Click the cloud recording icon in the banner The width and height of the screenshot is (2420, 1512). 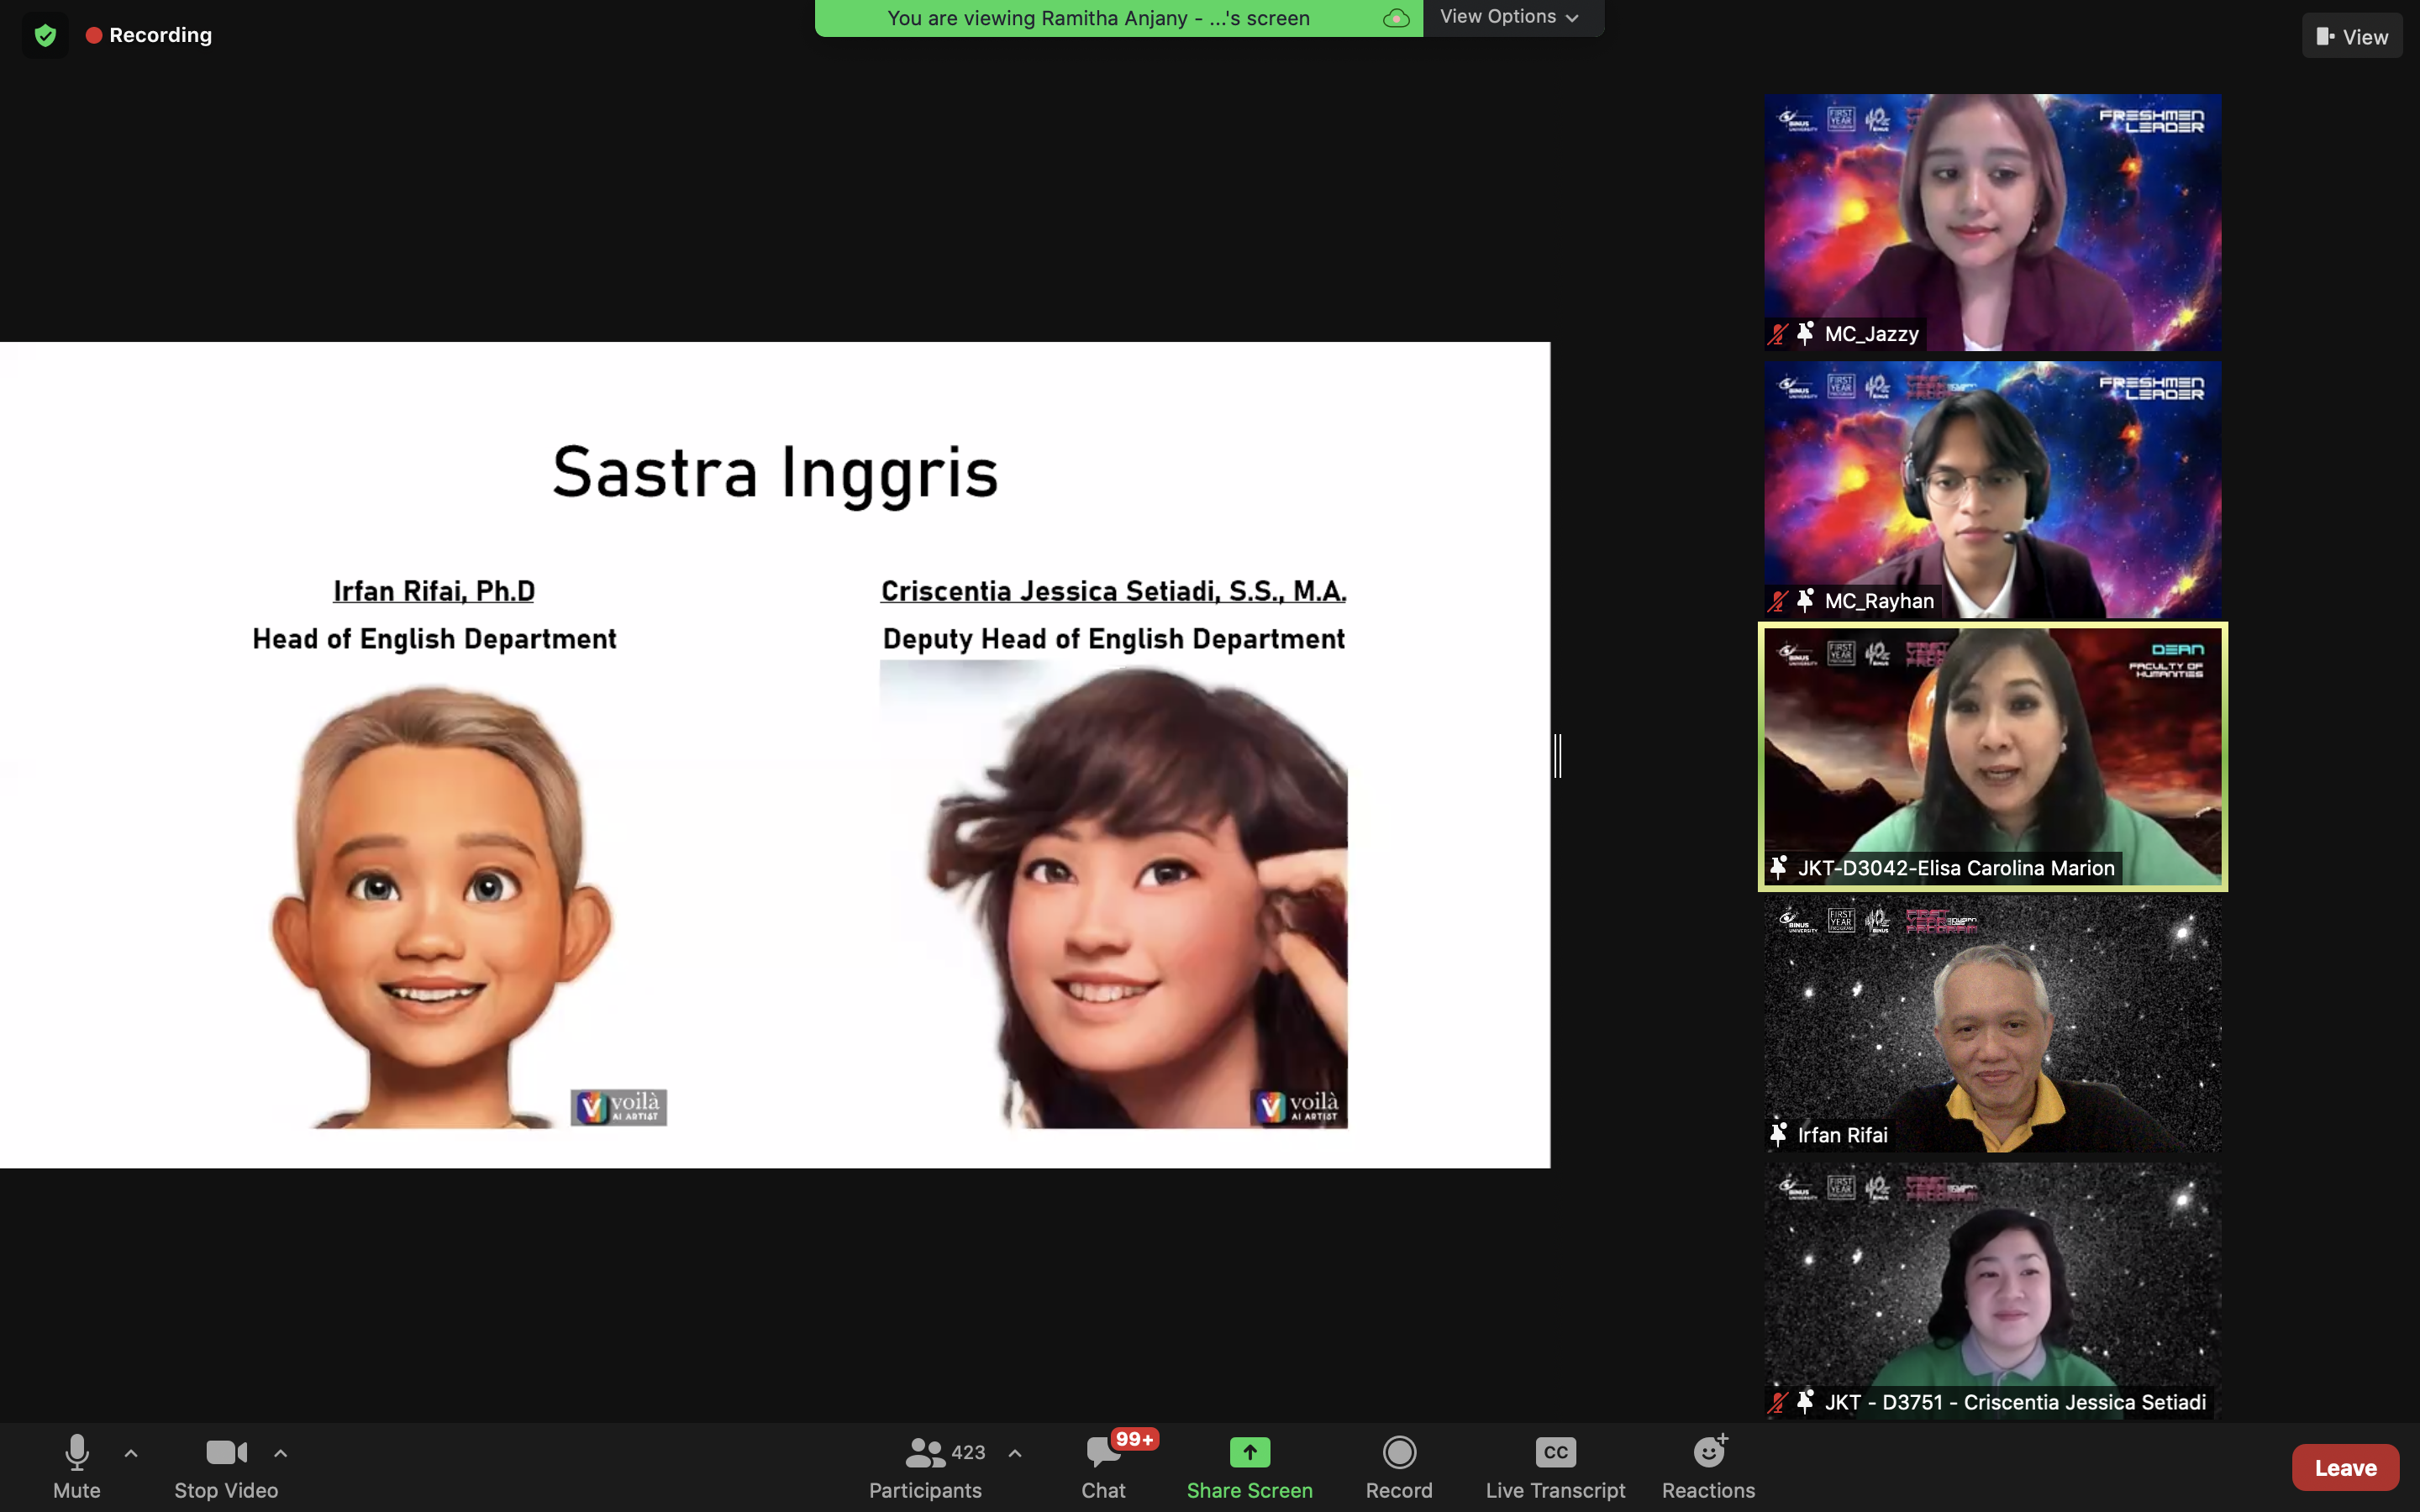click(x=1396, y=18)
